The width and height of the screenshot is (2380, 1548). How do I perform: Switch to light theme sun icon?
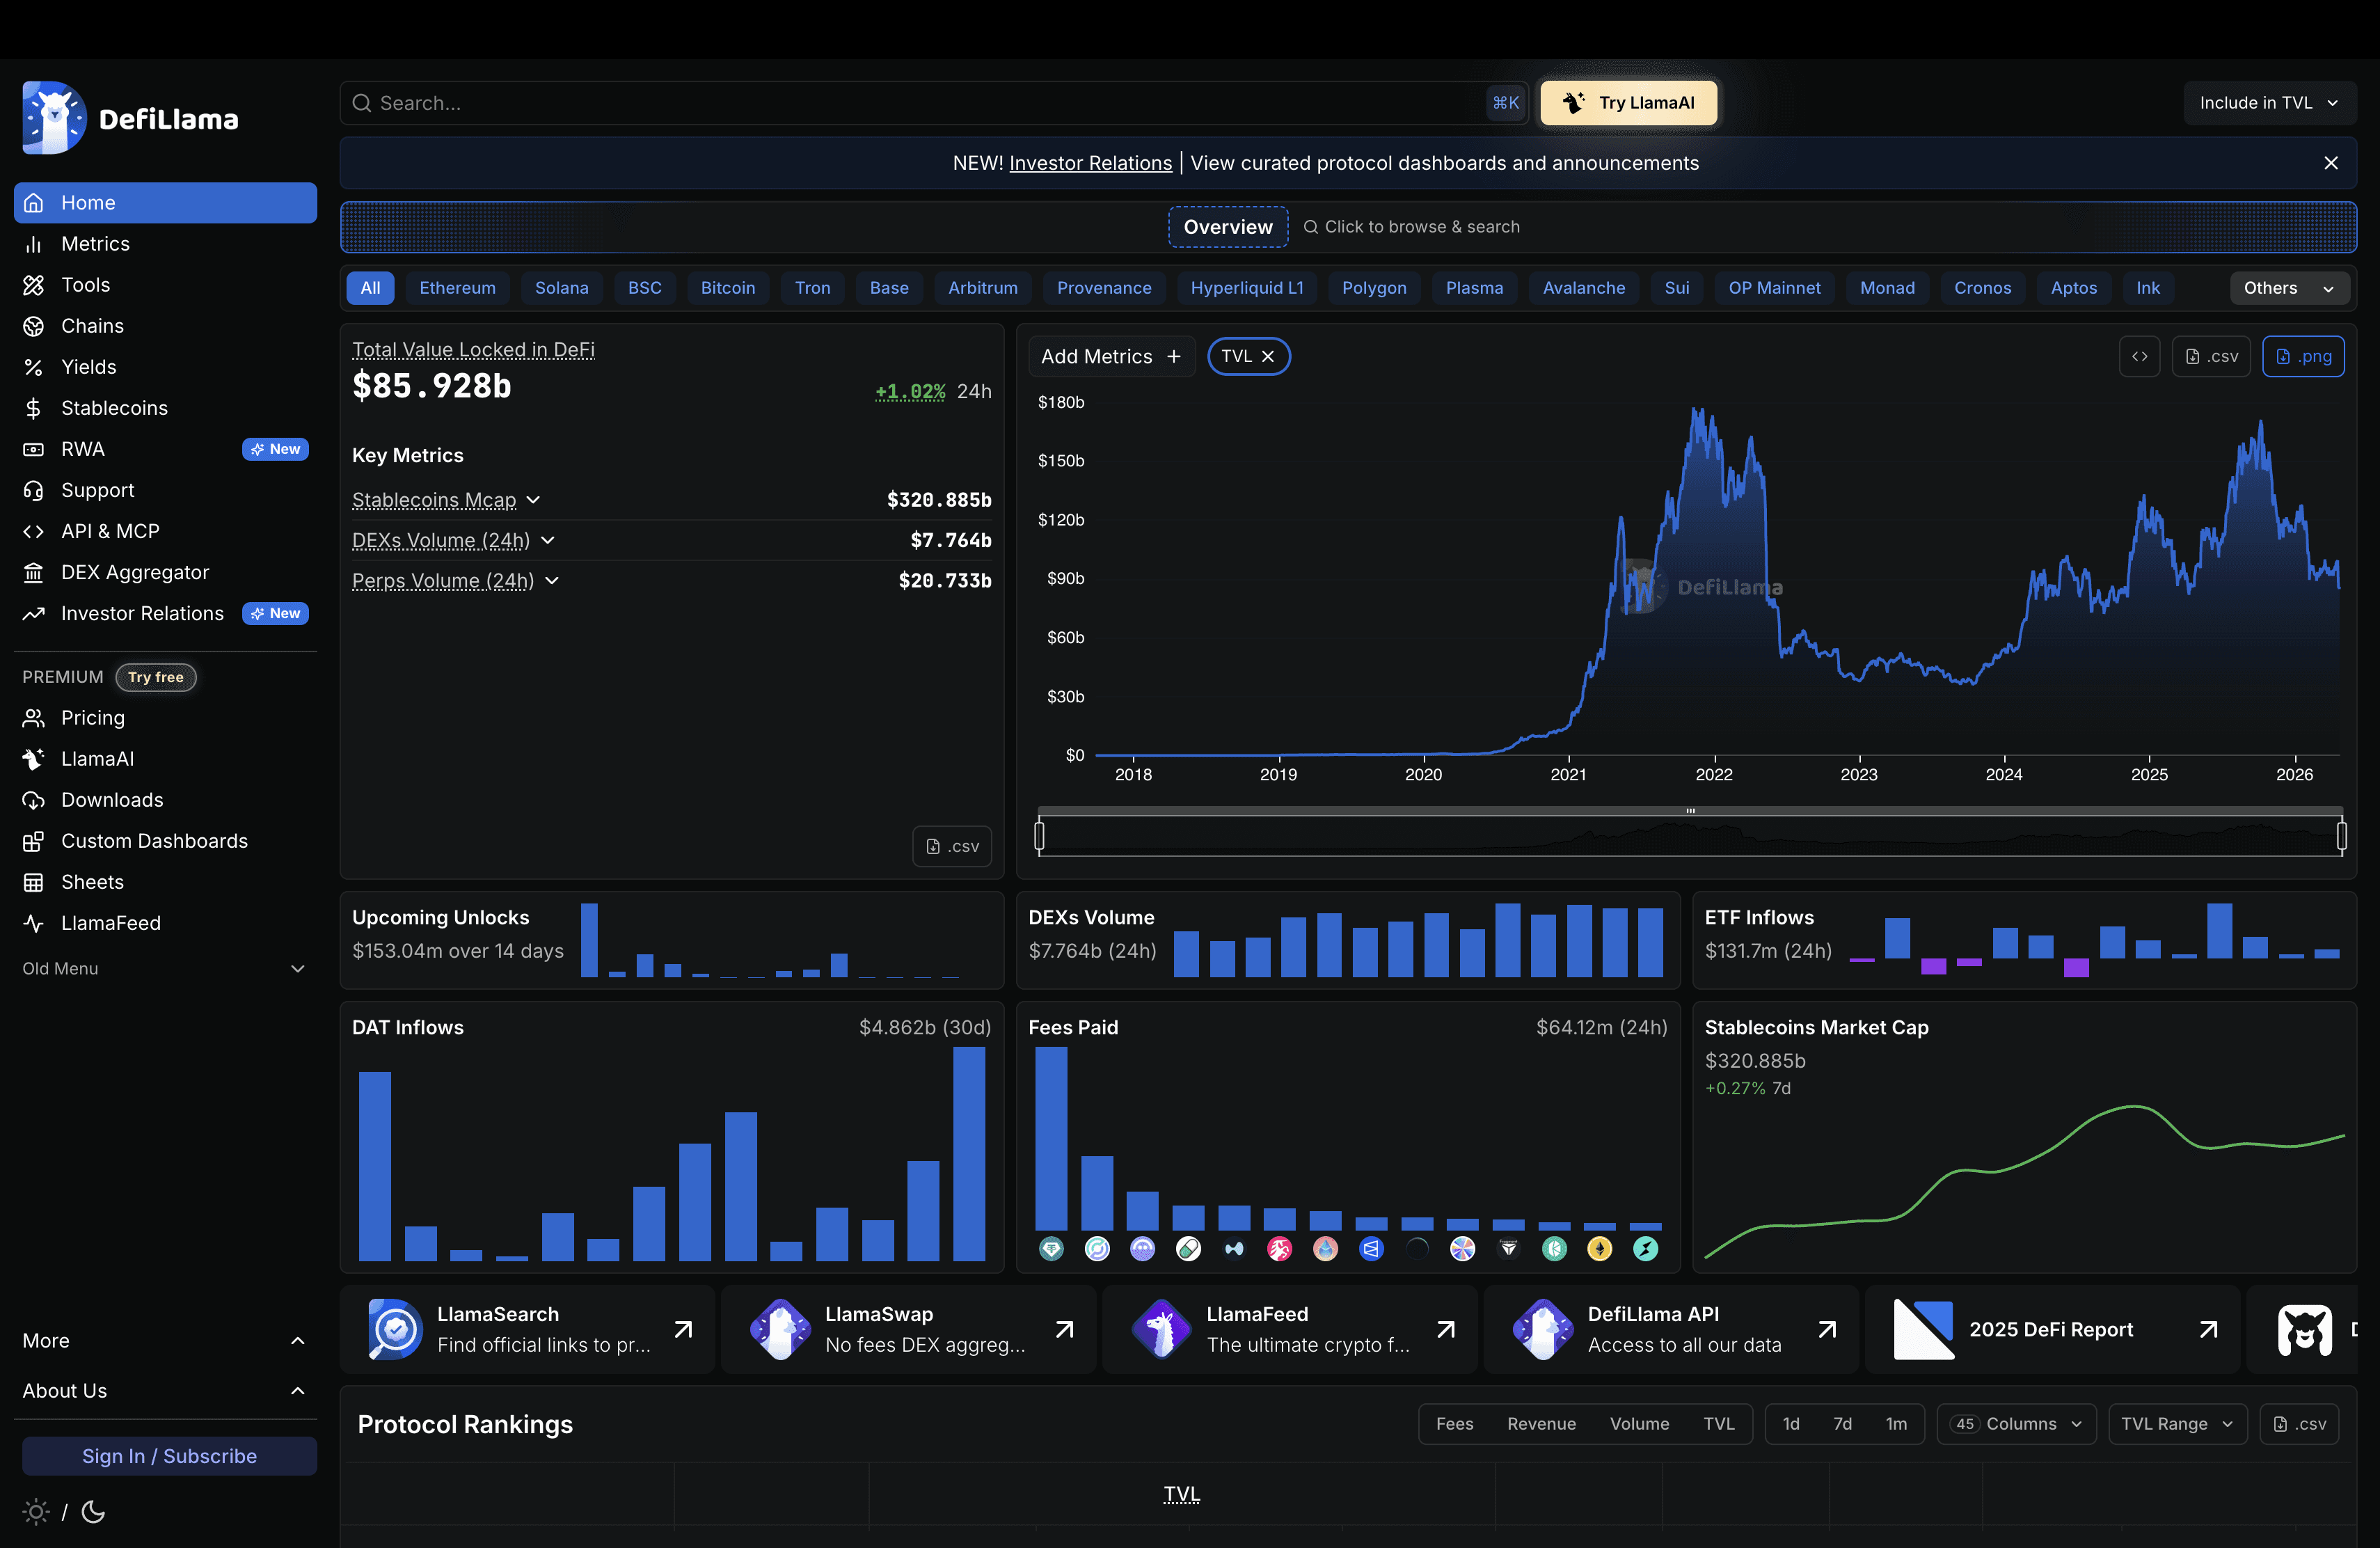pos(36,1511)
